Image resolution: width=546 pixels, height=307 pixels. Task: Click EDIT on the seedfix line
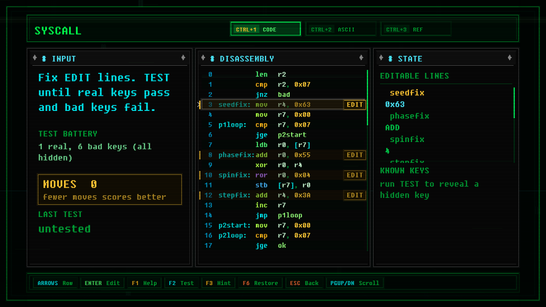354,104
